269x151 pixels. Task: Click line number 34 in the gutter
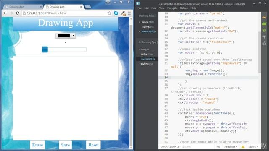point(166,78)
